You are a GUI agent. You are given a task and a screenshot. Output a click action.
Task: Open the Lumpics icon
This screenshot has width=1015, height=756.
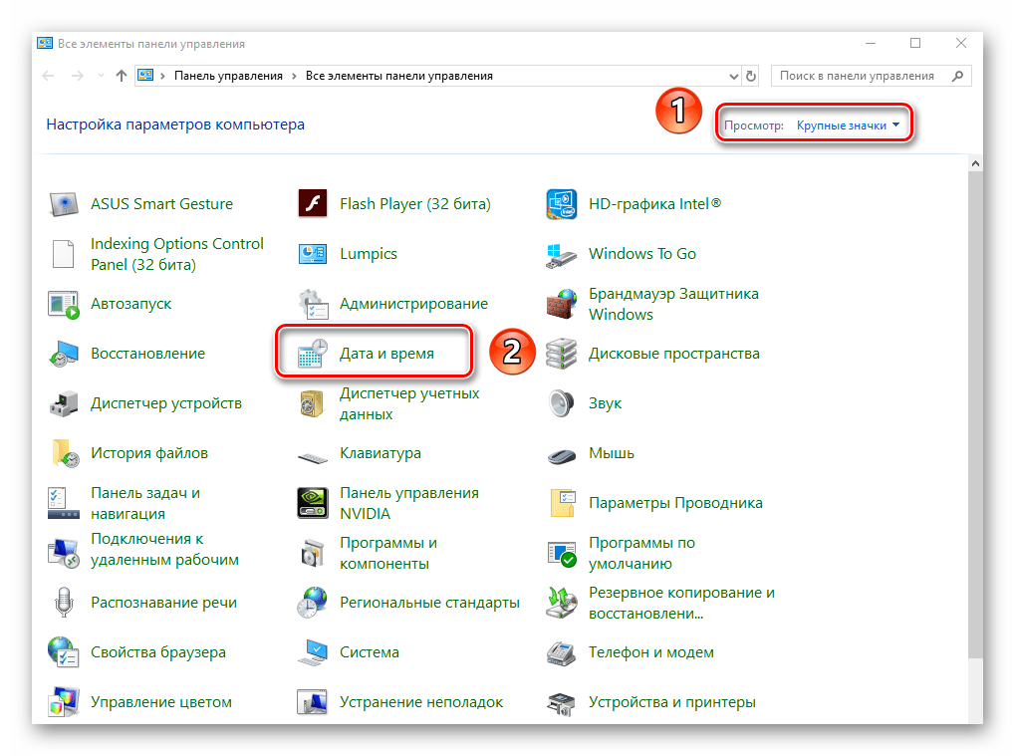313,254
